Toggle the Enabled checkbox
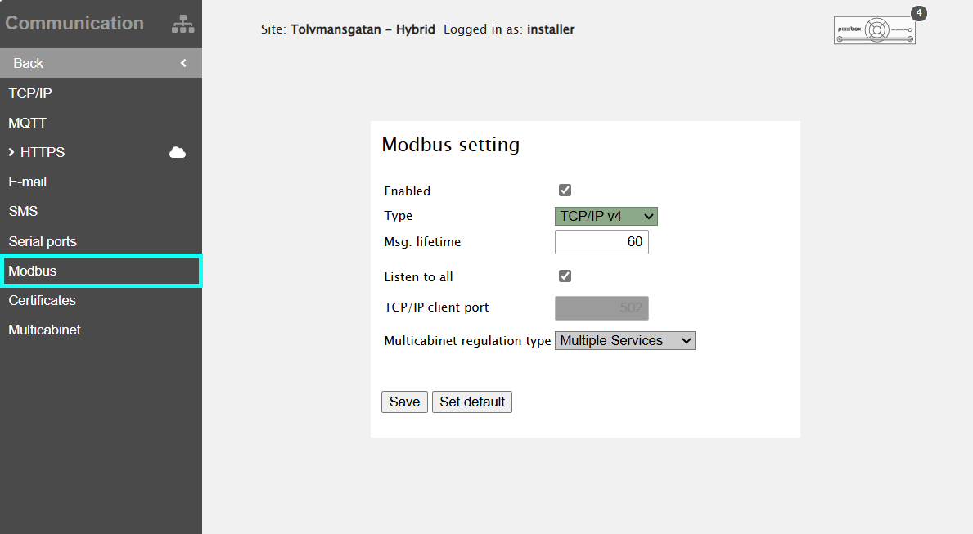The image size is (973, 534). coord(565,191)
